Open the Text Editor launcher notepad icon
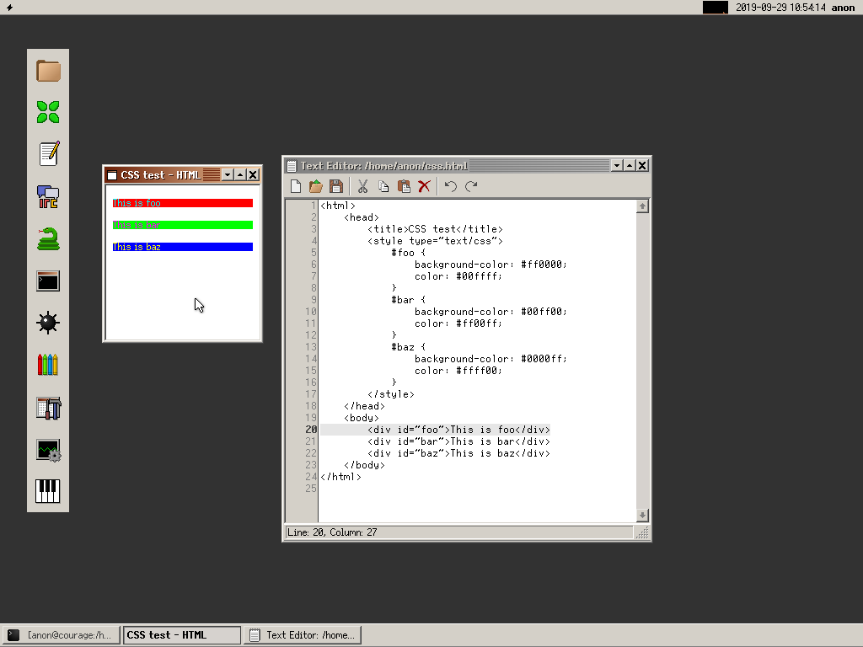 49,153
